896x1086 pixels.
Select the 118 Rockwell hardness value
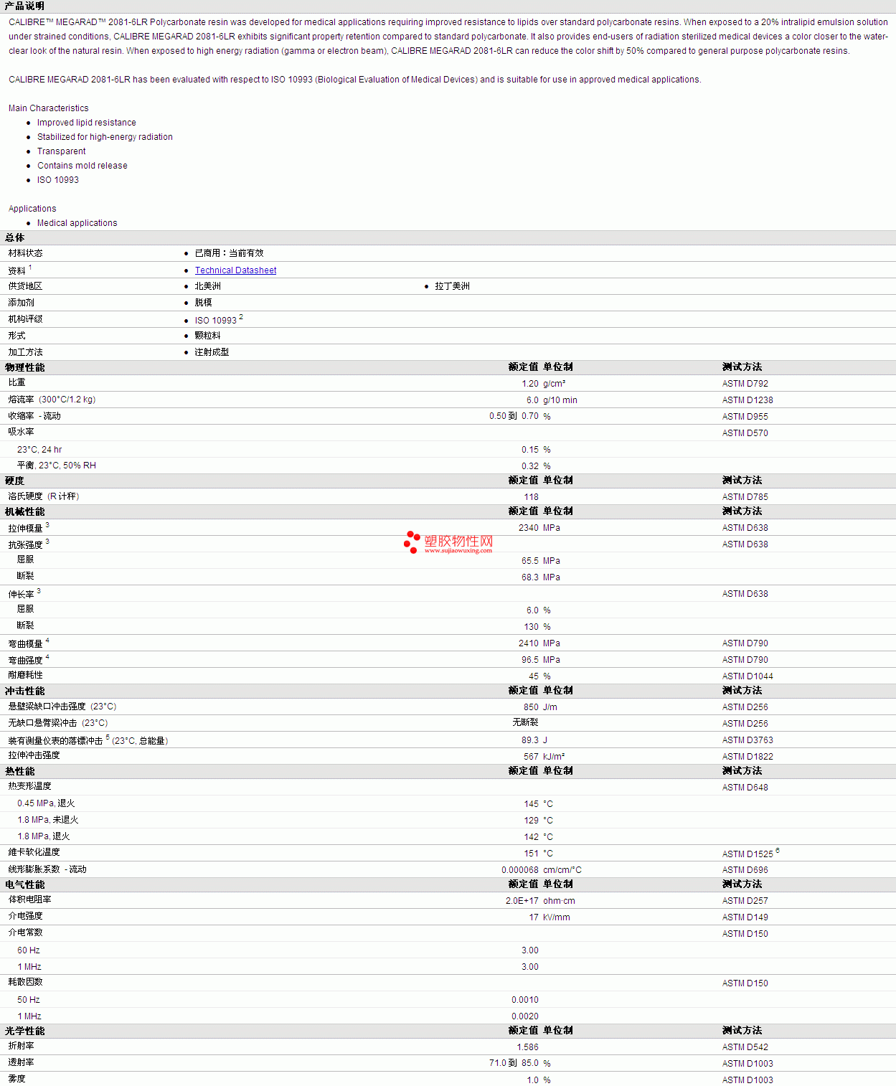click(x=532, y=497)
